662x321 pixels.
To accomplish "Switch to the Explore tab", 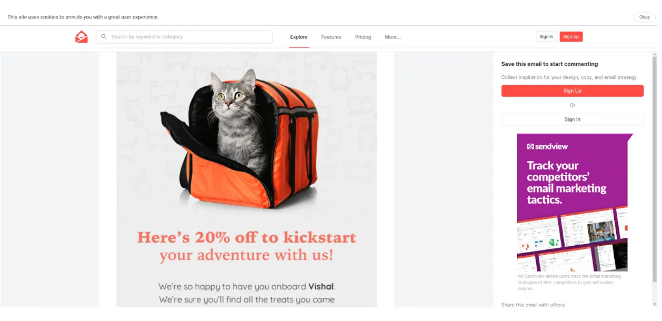I will (x=299, y=37).
